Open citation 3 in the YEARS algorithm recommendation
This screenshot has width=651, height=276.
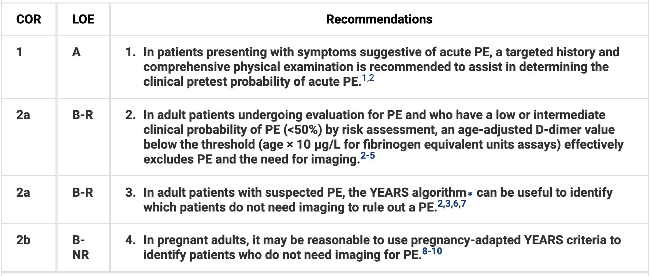coord(448,204)
